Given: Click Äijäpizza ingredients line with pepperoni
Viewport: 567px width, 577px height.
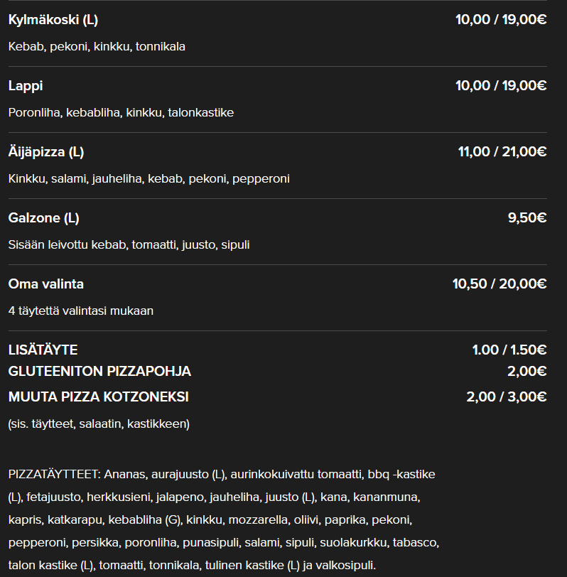Looking at the screenshot, I should pos(149,179).
